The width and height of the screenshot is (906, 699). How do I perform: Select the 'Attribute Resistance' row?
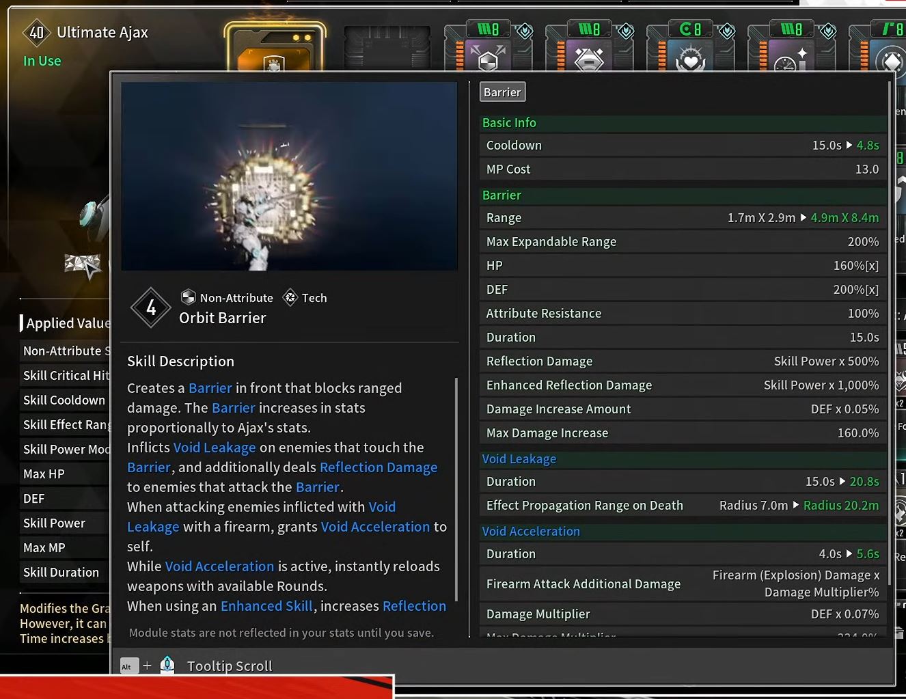(x=683, y=314)
